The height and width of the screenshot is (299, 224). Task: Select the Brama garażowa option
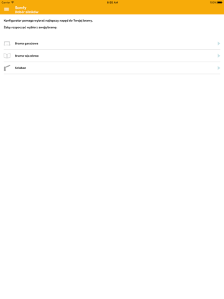(112, 44)
